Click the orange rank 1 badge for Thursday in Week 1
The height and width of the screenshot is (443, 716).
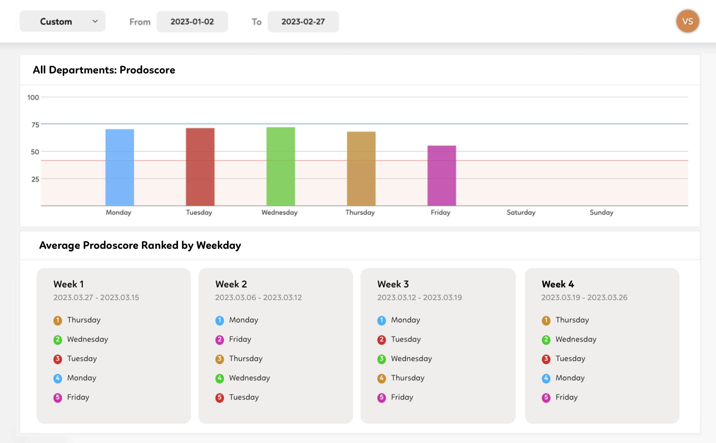point(57,320)
